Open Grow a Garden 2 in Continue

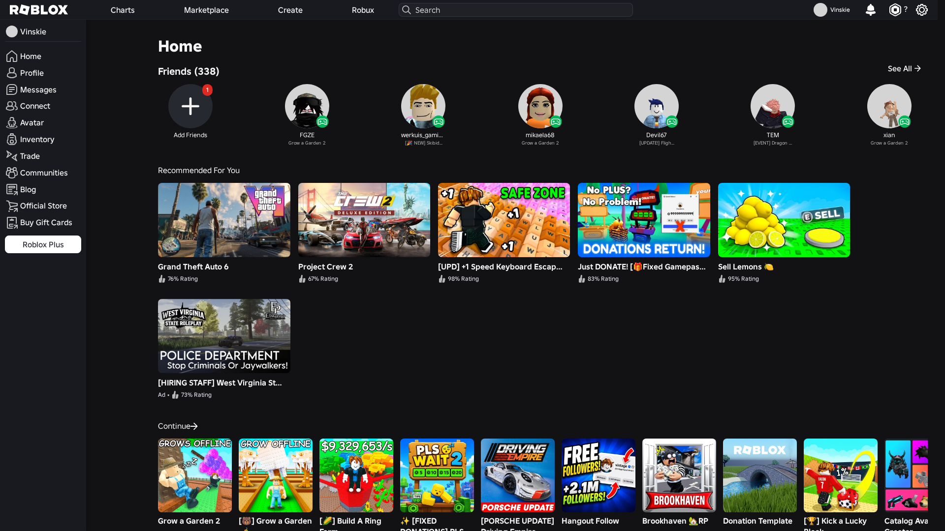tap(195, 475)
